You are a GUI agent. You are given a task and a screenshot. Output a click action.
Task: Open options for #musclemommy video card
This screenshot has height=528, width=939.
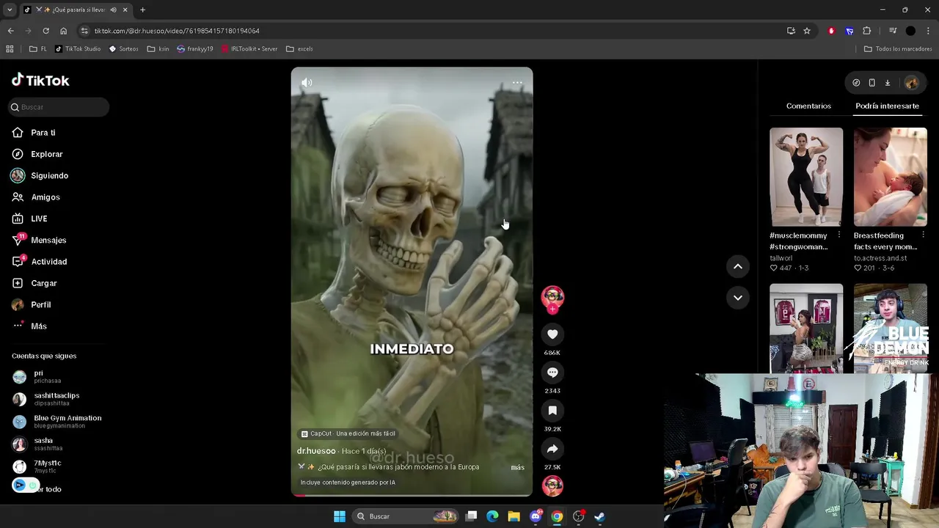coord(838,235)
